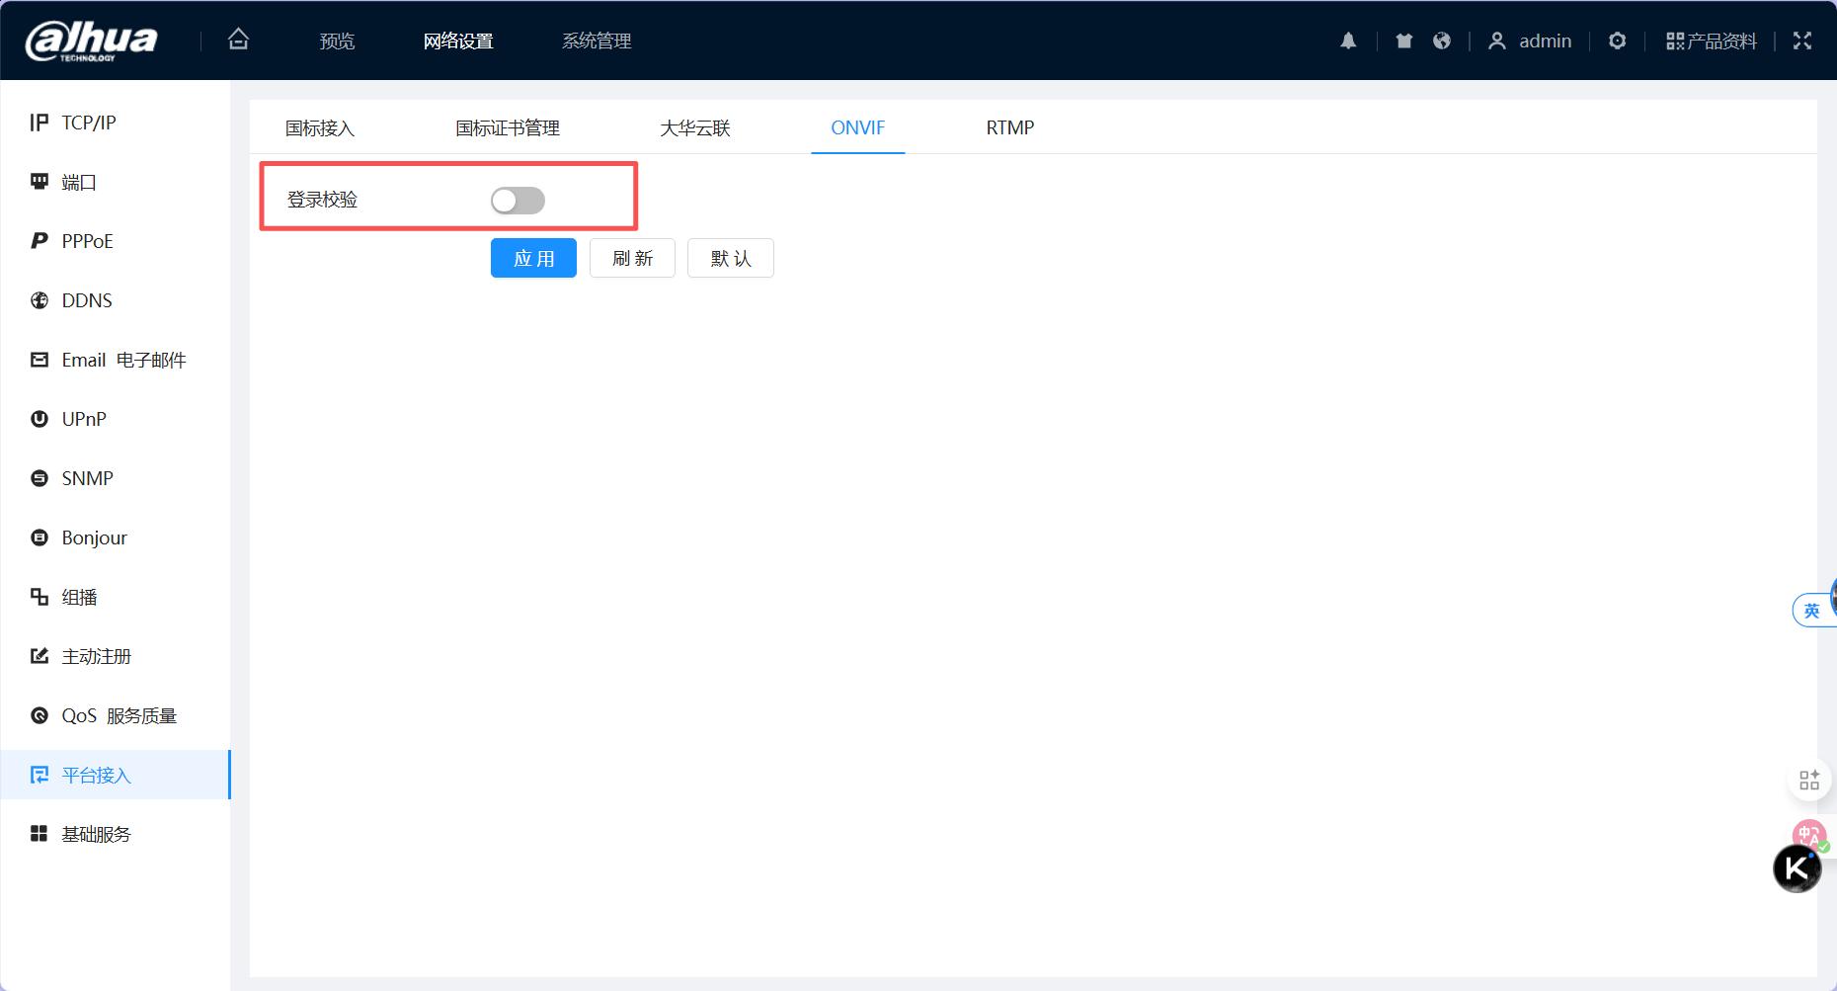
Task: Open the notification bell icon
Action: coord(1348,41)
